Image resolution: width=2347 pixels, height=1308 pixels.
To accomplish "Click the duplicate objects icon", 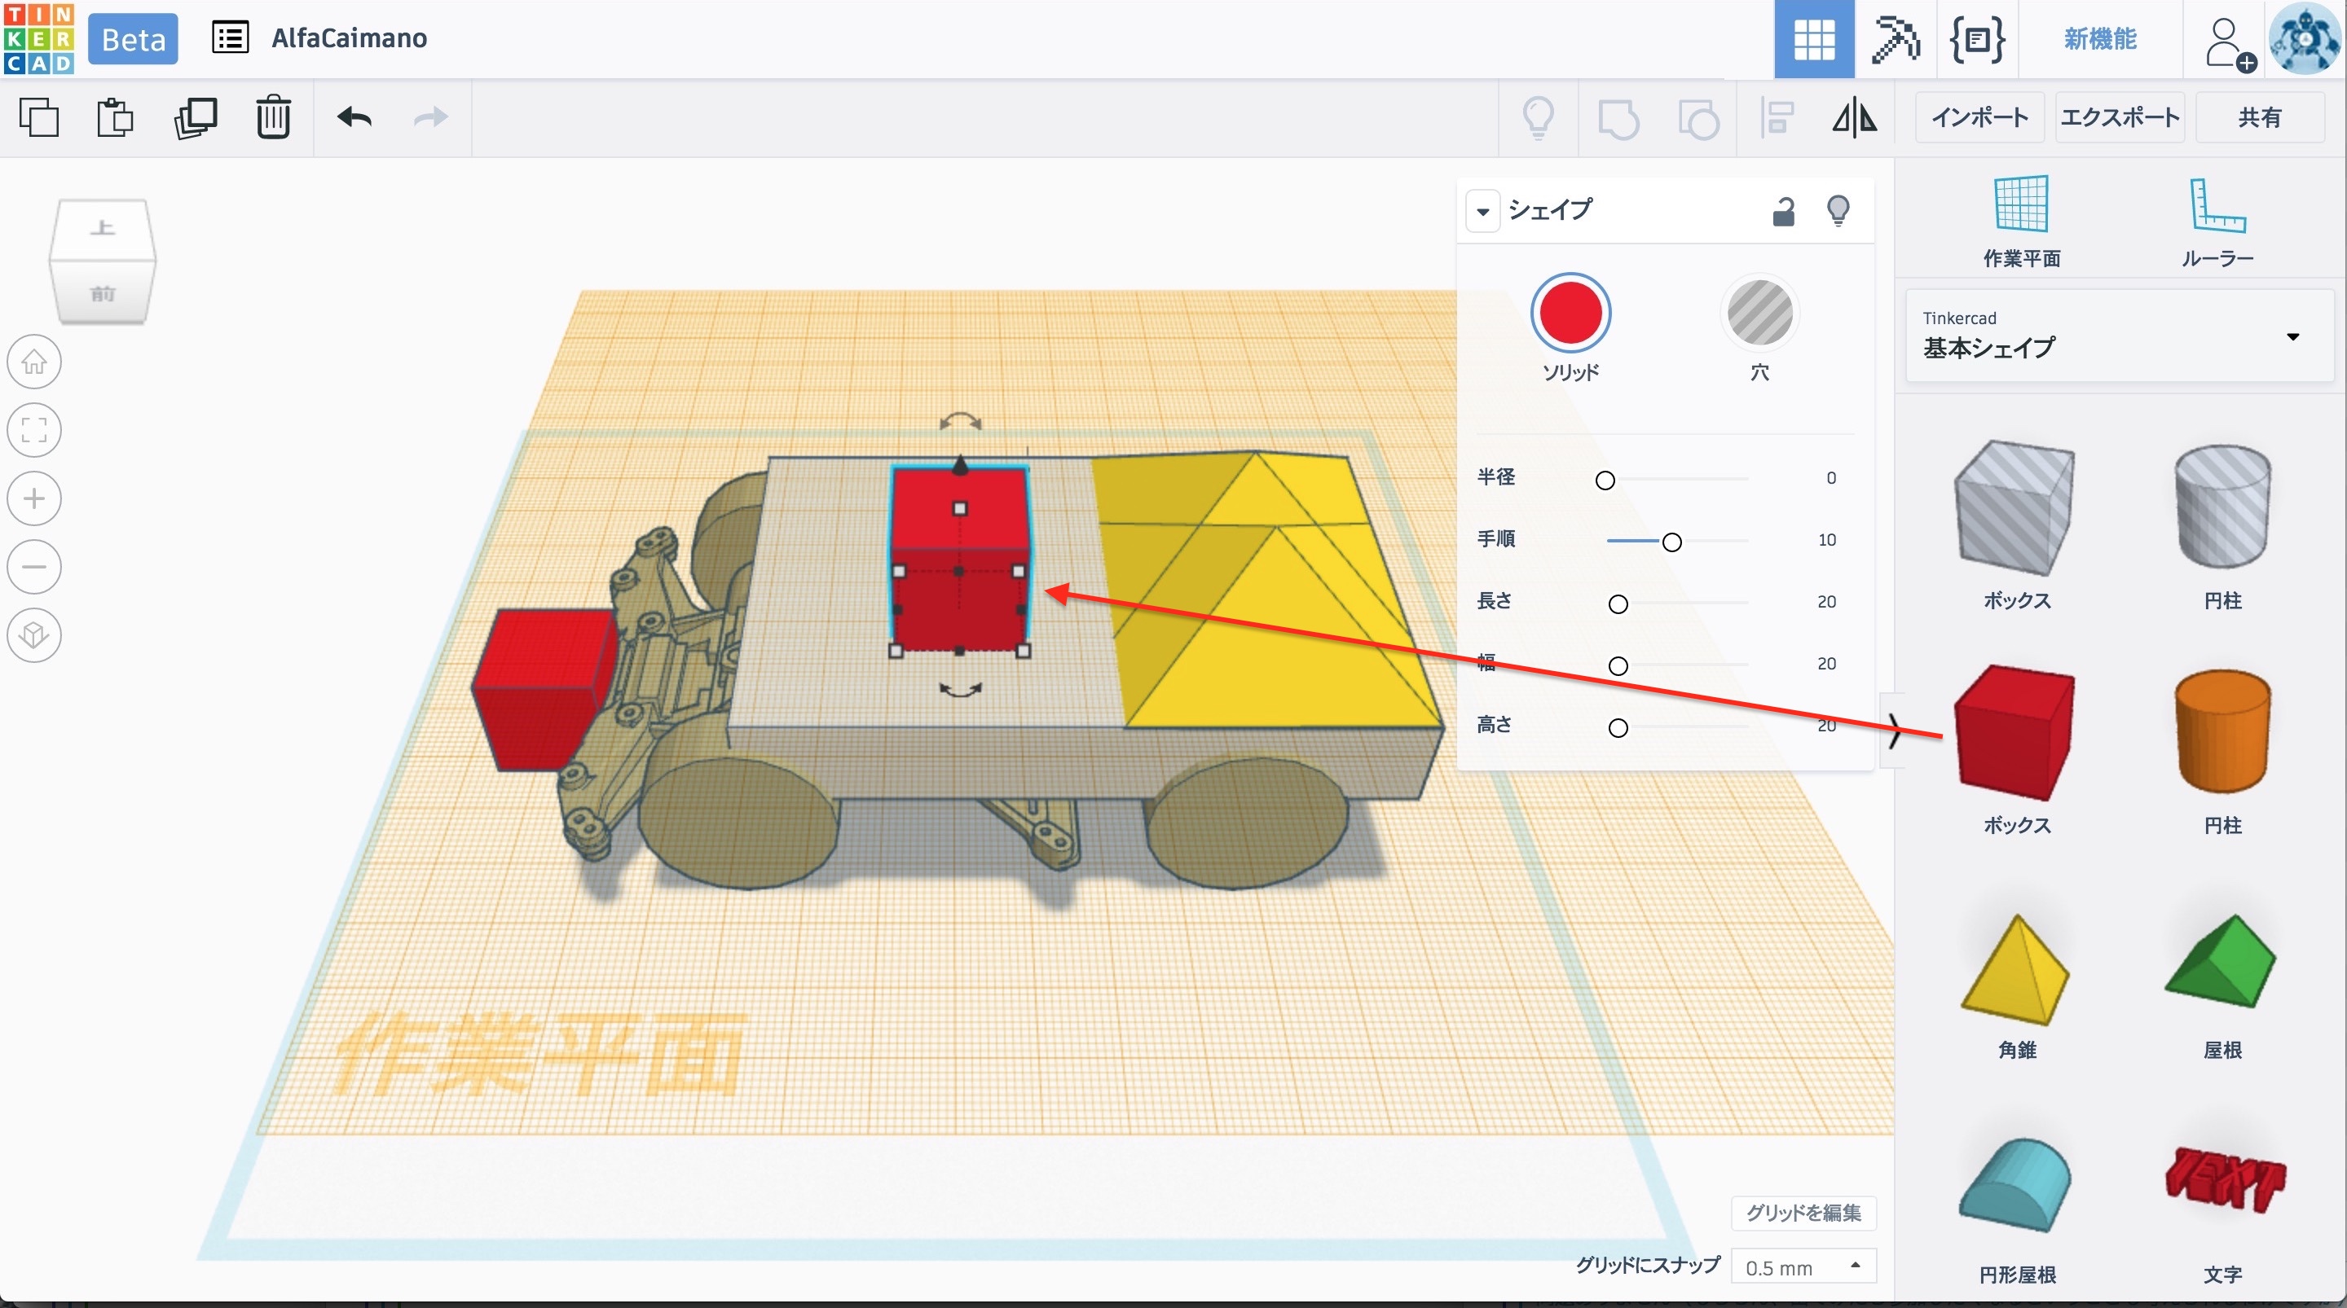I will (x=195, y=117).
